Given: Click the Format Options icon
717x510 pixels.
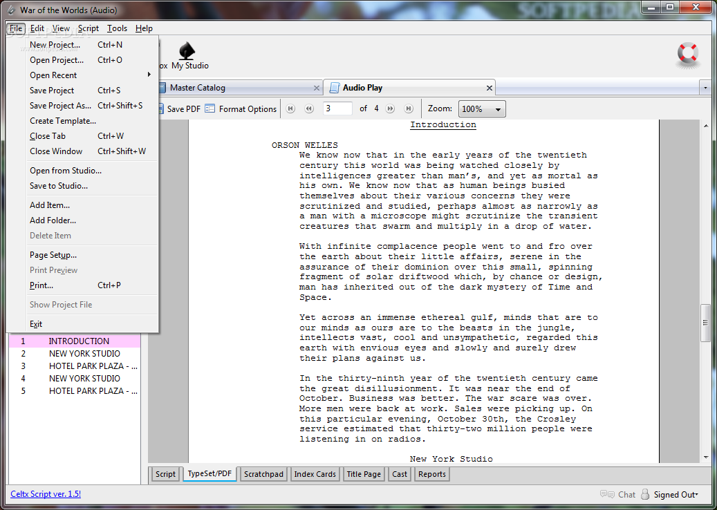Looking at the screenshot, I should tap(210, 108).
